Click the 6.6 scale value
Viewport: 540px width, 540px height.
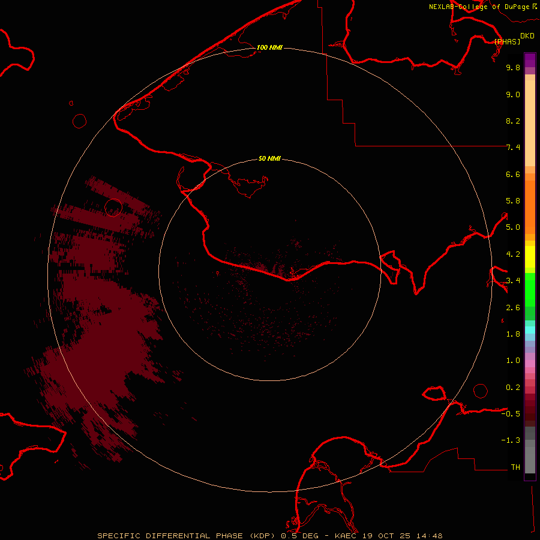tap(513, 174)
